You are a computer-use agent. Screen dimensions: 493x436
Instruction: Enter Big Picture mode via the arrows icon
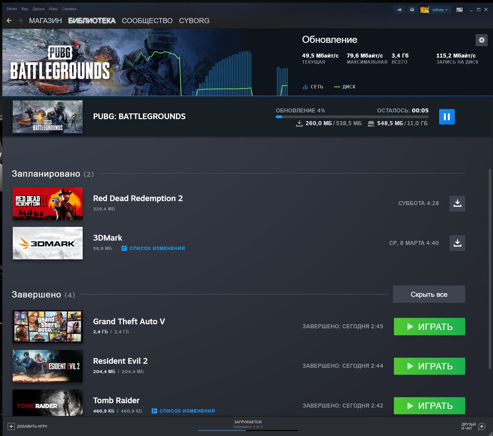460,10
